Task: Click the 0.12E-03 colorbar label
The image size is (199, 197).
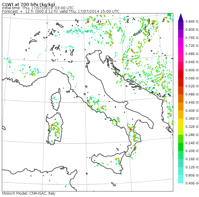Action: [192, 167]
